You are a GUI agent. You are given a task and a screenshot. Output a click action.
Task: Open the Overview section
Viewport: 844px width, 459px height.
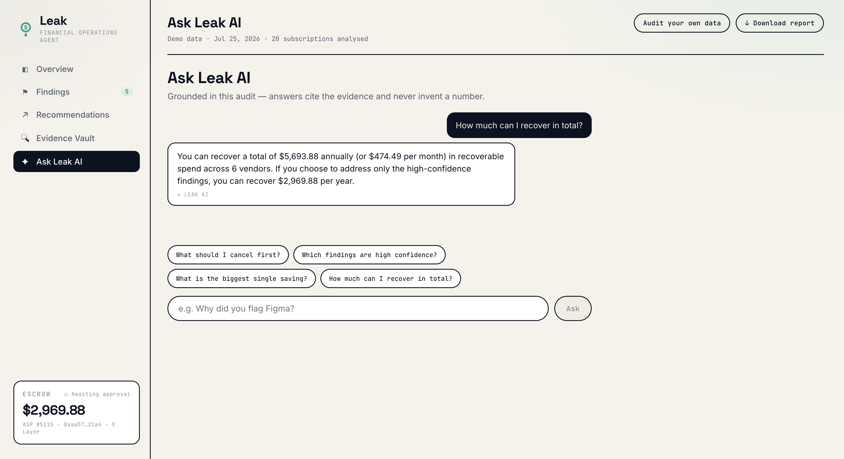click(77, 69)
